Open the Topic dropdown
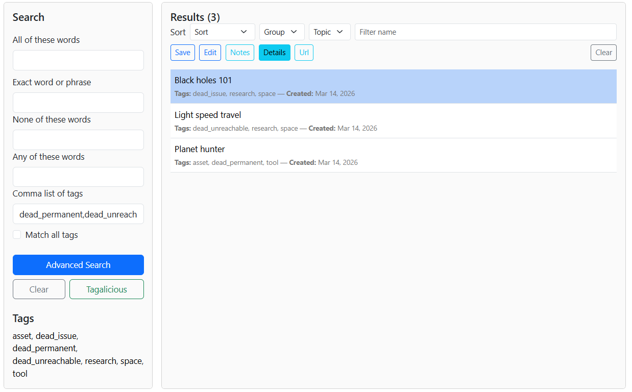 tap(329, 32)
